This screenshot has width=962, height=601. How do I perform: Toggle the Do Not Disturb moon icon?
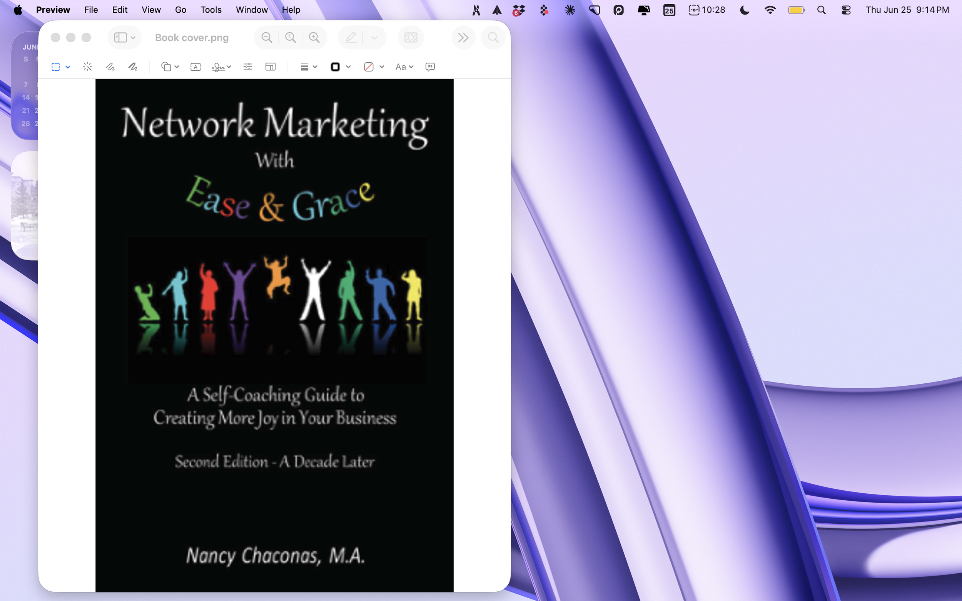745,10
